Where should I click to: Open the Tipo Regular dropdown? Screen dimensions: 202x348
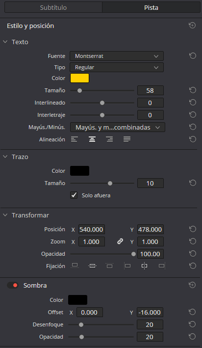click(117, 67)
